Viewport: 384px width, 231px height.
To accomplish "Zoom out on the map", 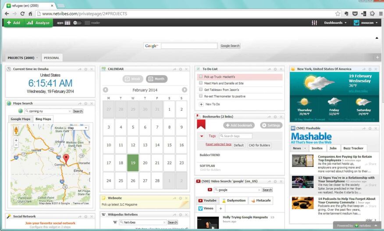I will point(16,145).
